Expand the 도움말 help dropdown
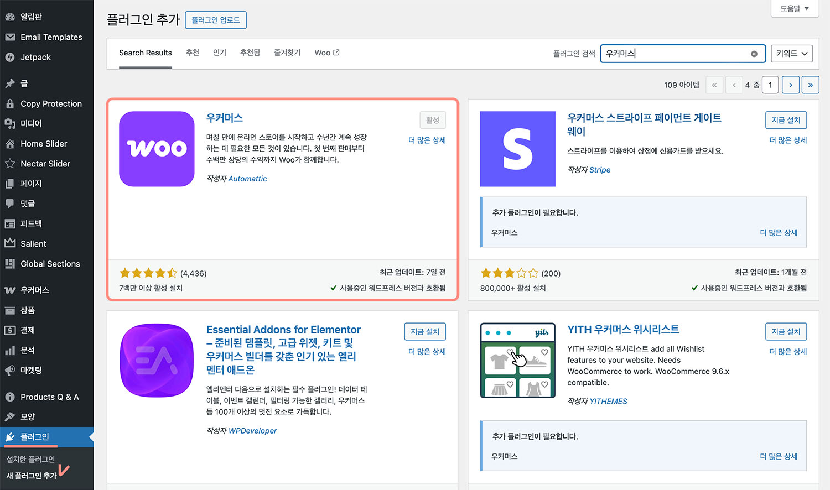Image resolution: width=830 pixels, height=490 pixels. pyautogui.click(x=795, y=8)
